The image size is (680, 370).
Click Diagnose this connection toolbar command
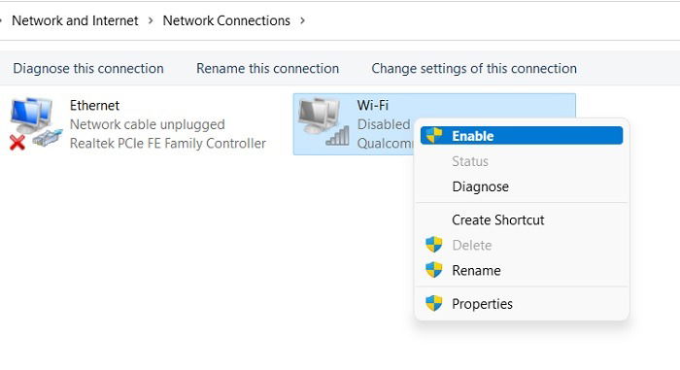click(88, 68)
